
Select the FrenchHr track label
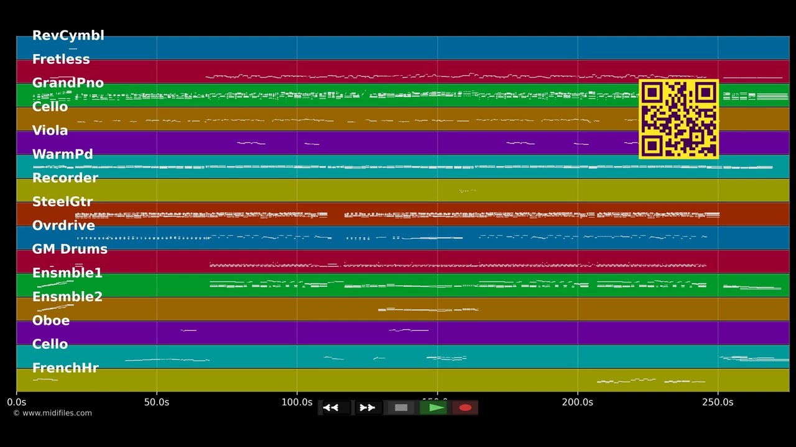click(x=65, y=368)
